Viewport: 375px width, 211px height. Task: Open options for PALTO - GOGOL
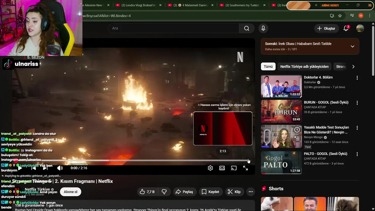click(x=357, y=154)
